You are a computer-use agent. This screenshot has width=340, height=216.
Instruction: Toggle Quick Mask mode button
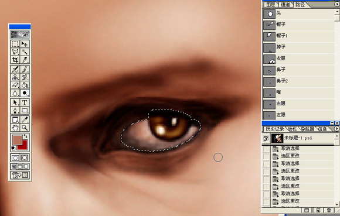click(x=24, y=158)
